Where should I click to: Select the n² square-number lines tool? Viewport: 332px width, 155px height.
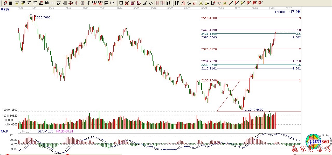[59, 3]
